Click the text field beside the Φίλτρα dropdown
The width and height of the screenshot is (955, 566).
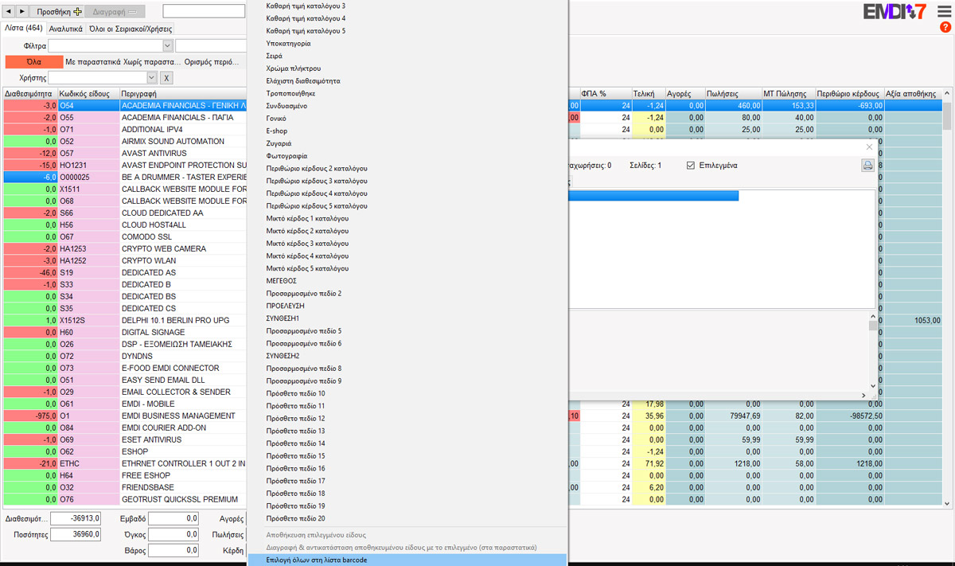point(211,46)
